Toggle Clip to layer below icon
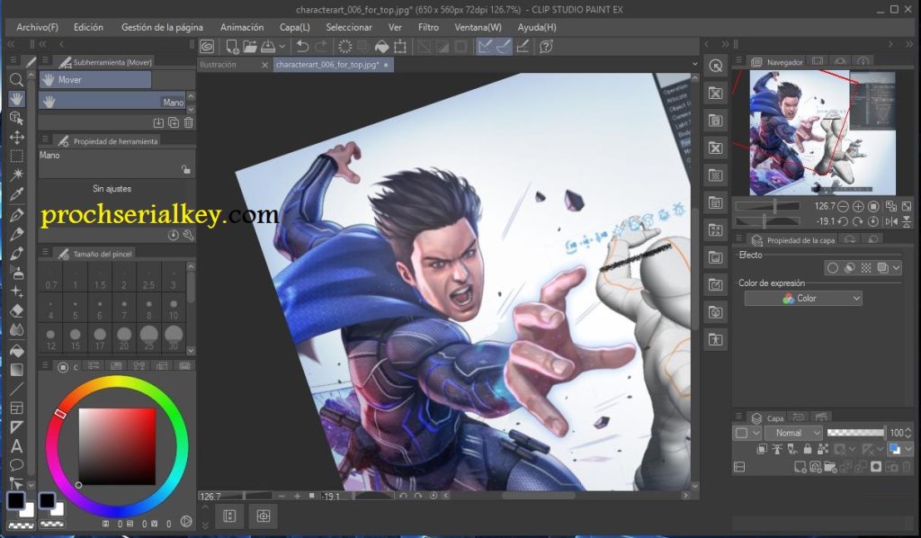 point(762,449)
